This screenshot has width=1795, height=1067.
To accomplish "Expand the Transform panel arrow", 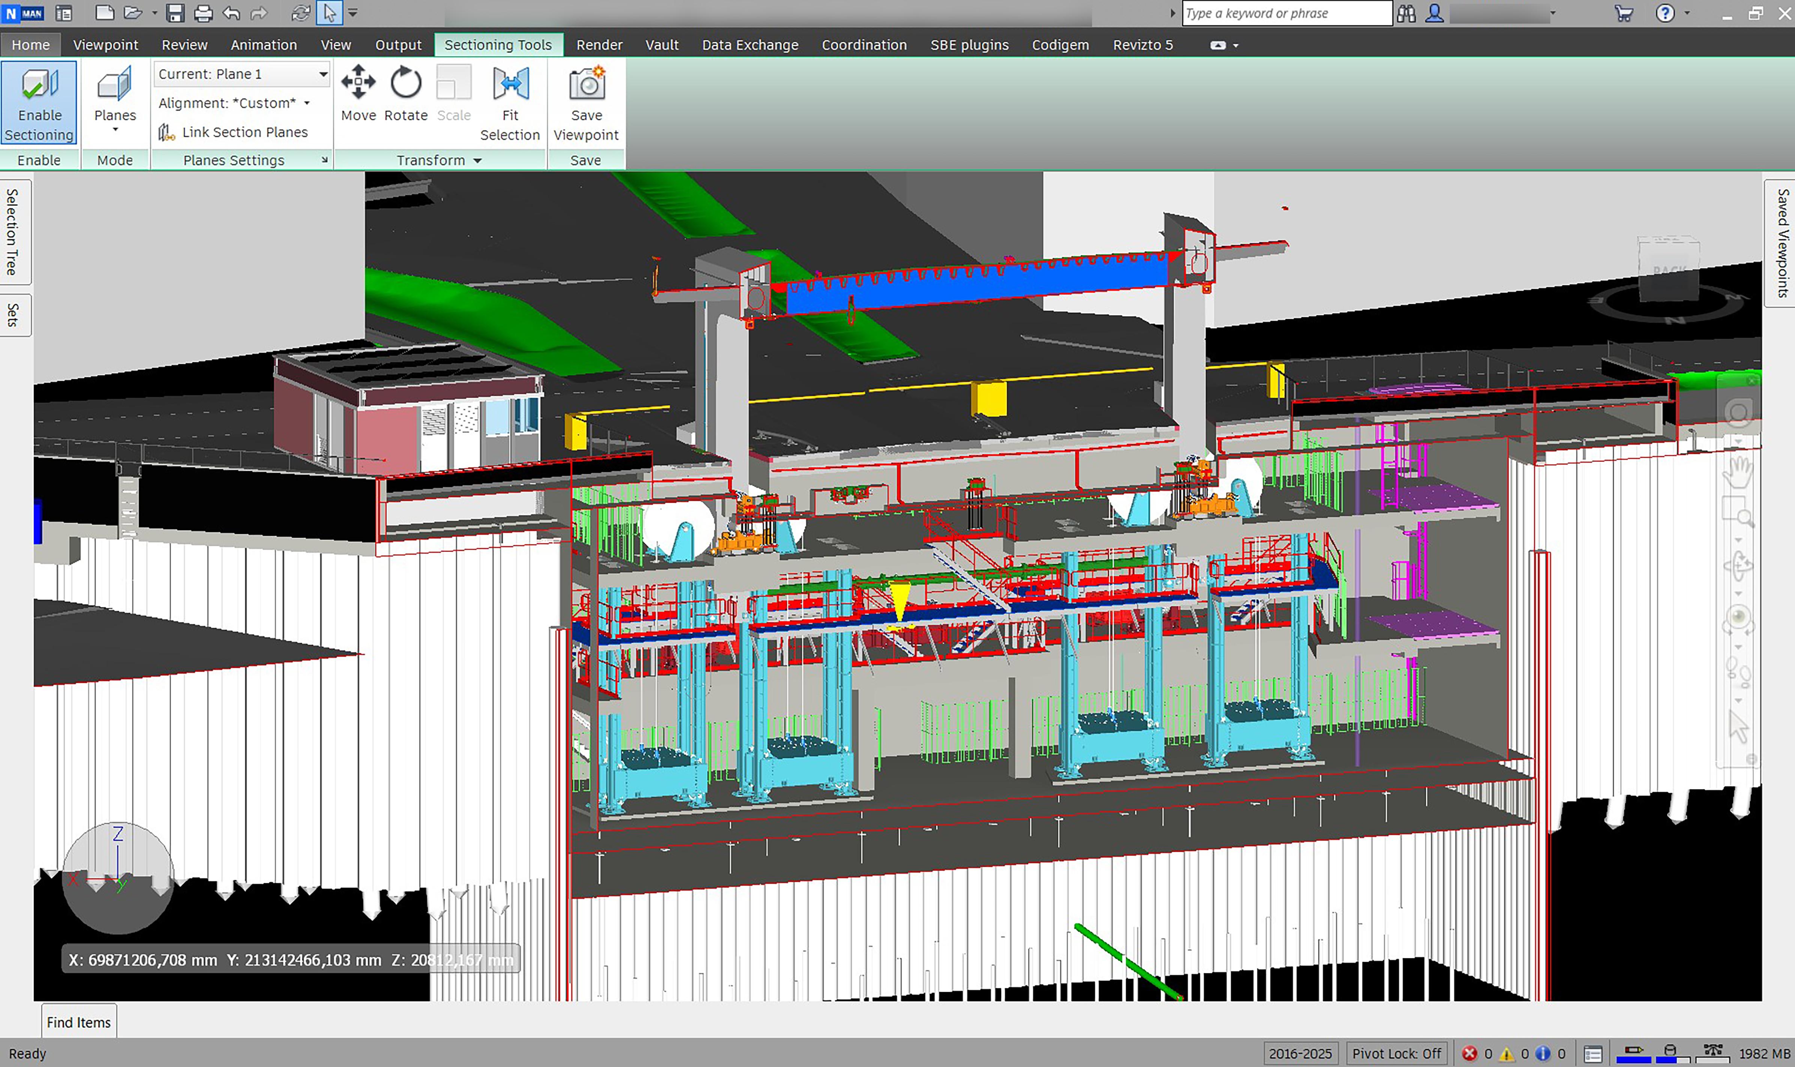I will 477,160.
